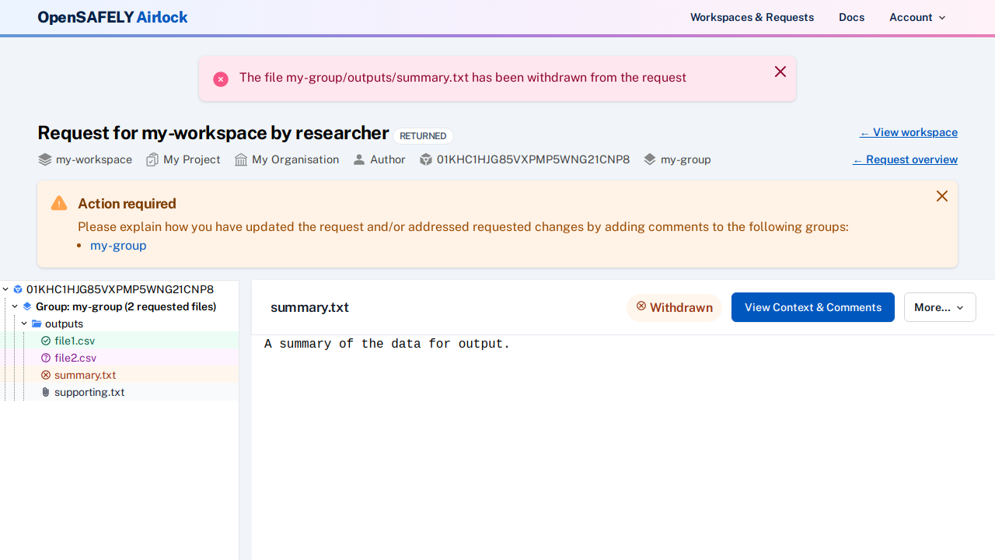
Task: Click the question mark icon beside file2.csv
Action: point(46,358)
